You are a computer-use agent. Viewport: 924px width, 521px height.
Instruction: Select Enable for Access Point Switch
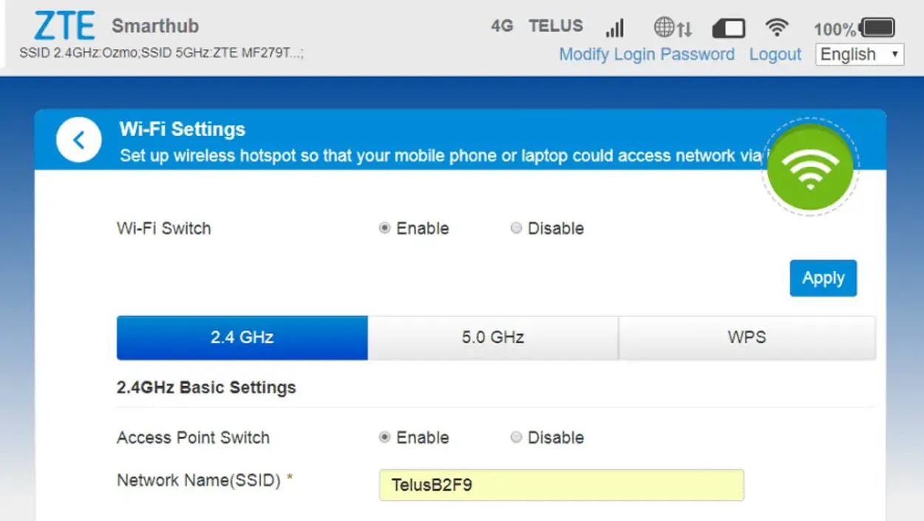point(384,437)
